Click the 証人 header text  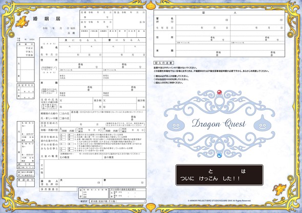pos(219,13)
